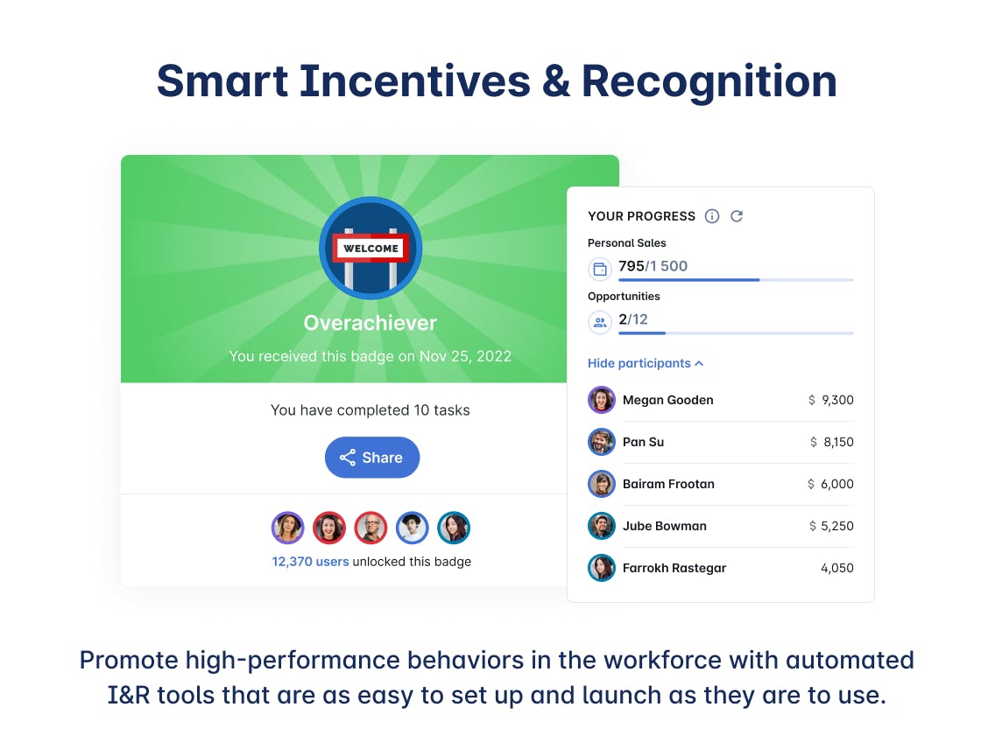The width and height of the screenshot is (995, 756).
Task: Click Farrokh Rastegar's avatar
Action: [x=602, y=568]
